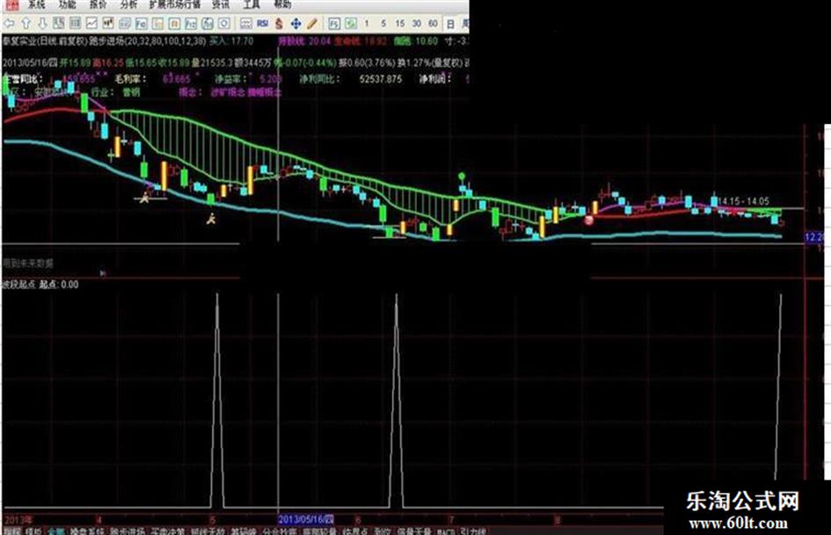Switch to 5-minute period

(383, 24)
